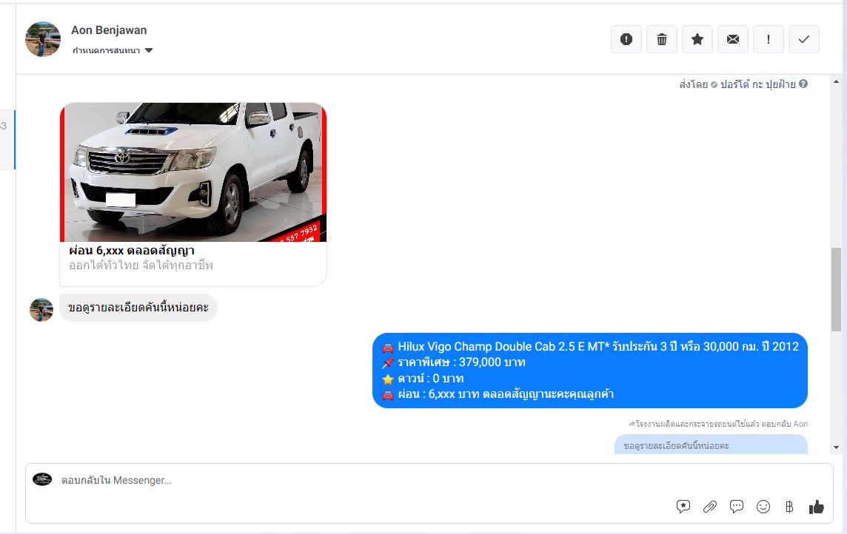Mark conversation as spam with the alert-circle icon
847x534 pixels.
[626, 39]
